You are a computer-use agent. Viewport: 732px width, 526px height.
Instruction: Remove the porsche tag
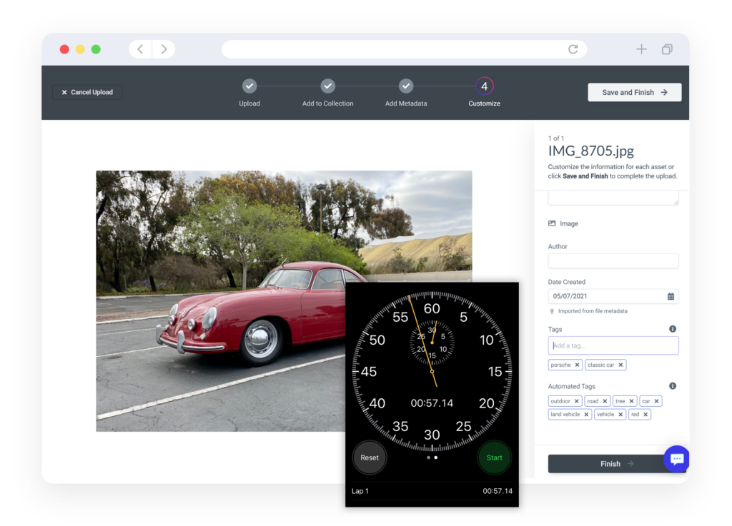pos(577,365)
